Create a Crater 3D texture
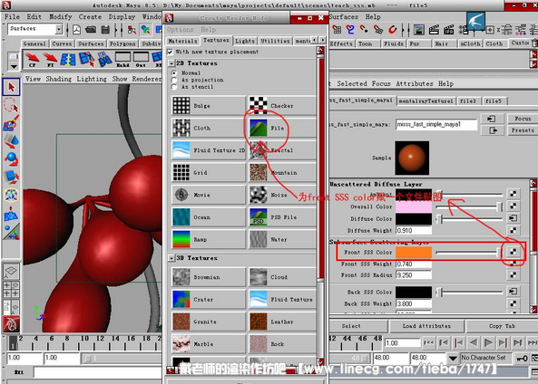The image size is (538, 384). click(x=209, y=300)
